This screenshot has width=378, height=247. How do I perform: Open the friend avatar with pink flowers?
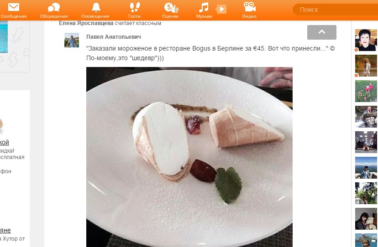[x=366, y=91]
